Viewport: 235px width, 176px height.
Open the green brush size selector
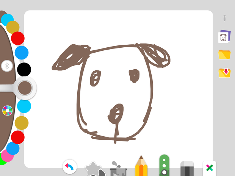tap(164, 165)
